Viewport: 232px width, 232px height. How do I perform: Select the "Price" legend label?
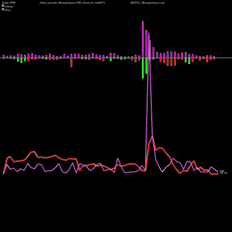click(x=7, y=10)
